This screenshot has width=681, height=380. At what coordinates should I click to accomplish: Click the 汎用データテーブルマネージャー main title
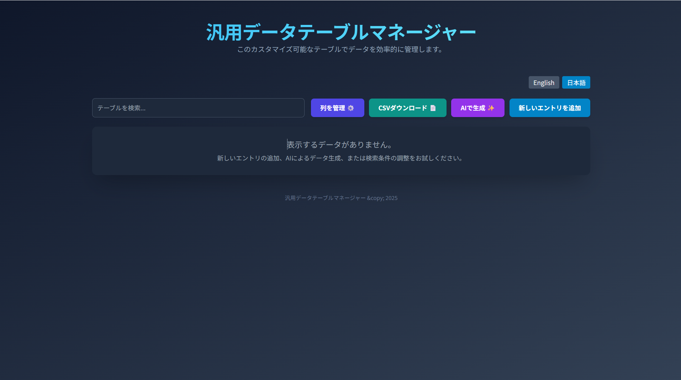pyautogui.click(x=340, y=32)
